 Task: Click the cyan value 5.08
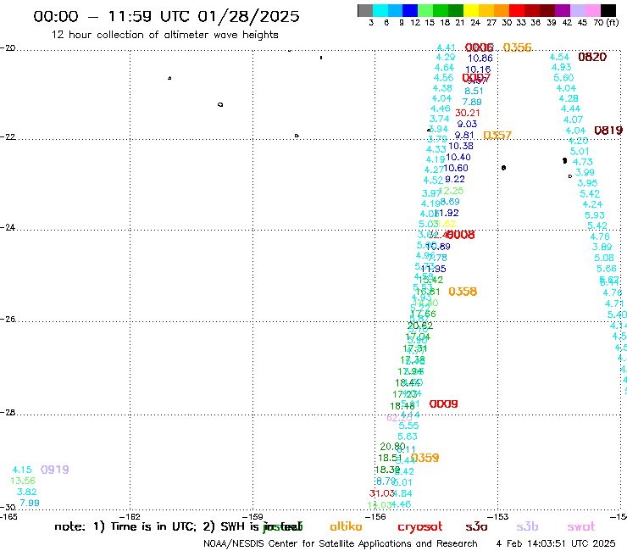604,258
